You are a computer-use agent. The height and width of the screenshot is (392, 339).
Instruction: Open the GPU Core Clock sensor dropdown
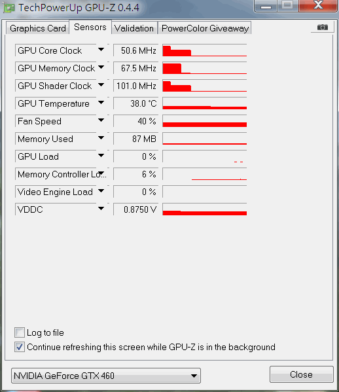[x=101, y=50]
